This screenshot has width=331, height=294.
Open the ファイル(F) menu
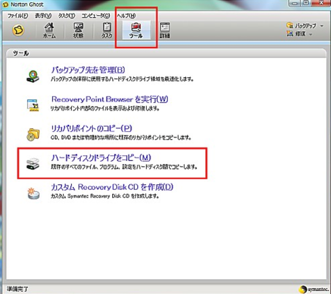pos(18,16)
